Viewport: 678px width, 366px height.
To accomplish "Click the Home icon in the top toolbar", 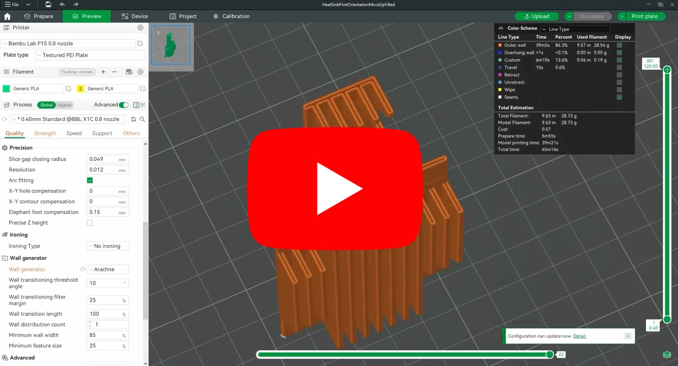I will [x=7, y=16].
